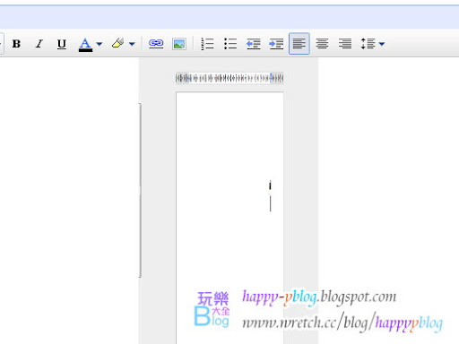Toggle bold formatting
This screenshot has width=459, height=344.
click(16, 44)
